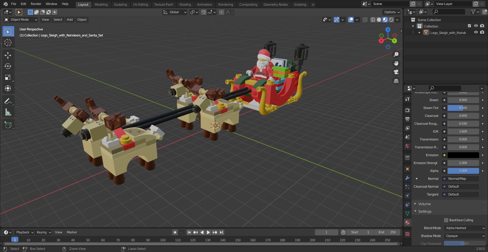
Task: Click the Blender logo menu icon
Action: pos(5,4)
